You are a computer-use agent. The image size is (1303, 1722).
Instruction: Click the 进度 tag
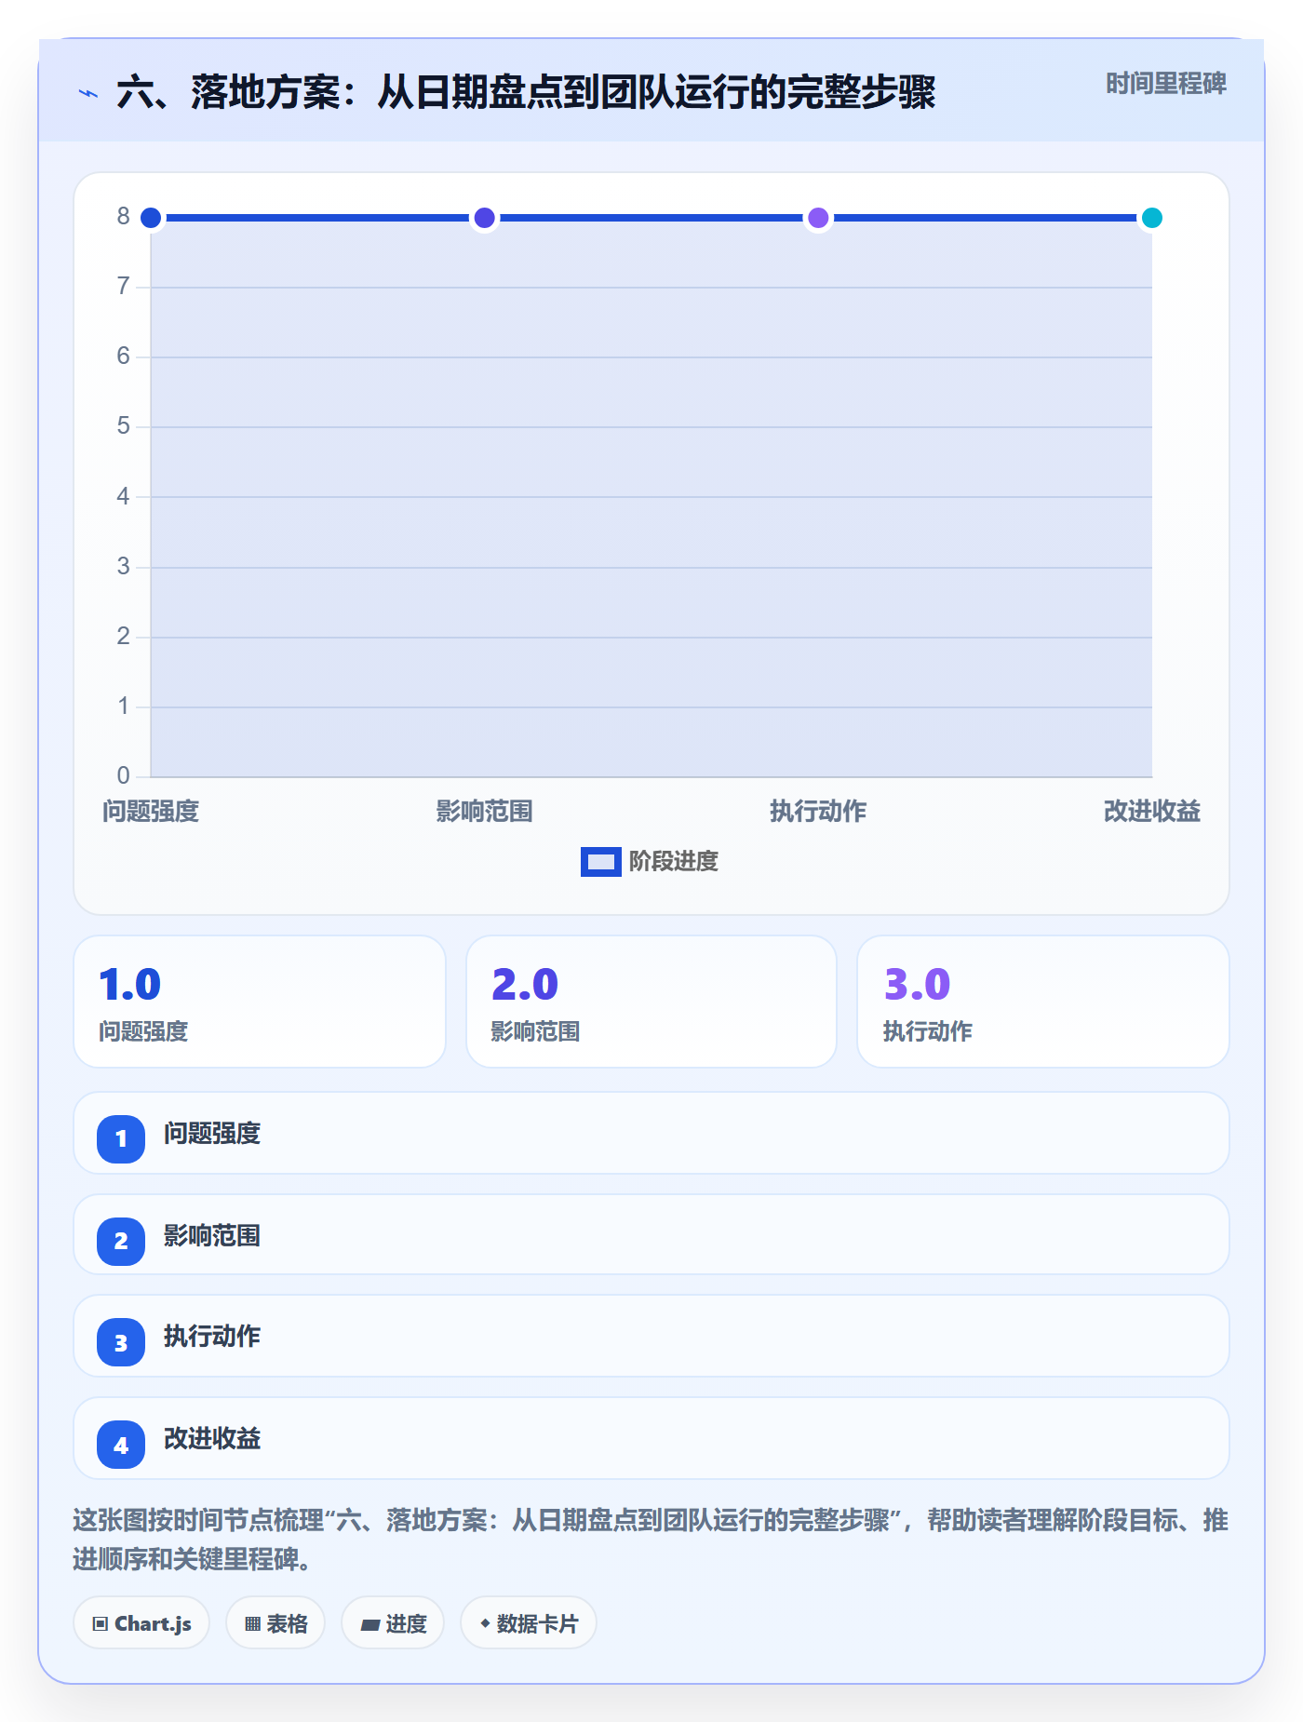393,1623
